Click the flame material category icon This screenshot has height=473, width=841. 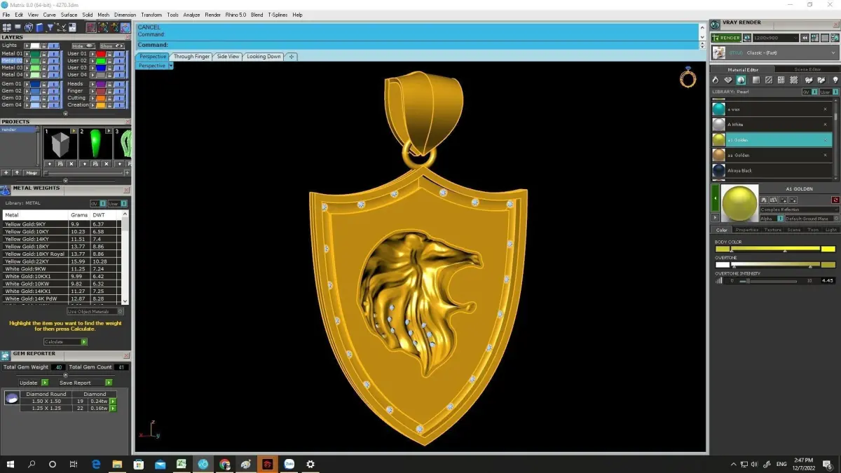716,80
